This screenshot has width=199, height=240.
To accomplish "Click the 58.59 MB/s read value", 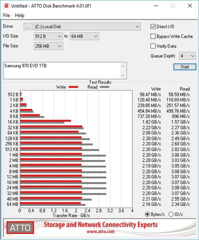I will pyautogui.click(x=179, y=94).
